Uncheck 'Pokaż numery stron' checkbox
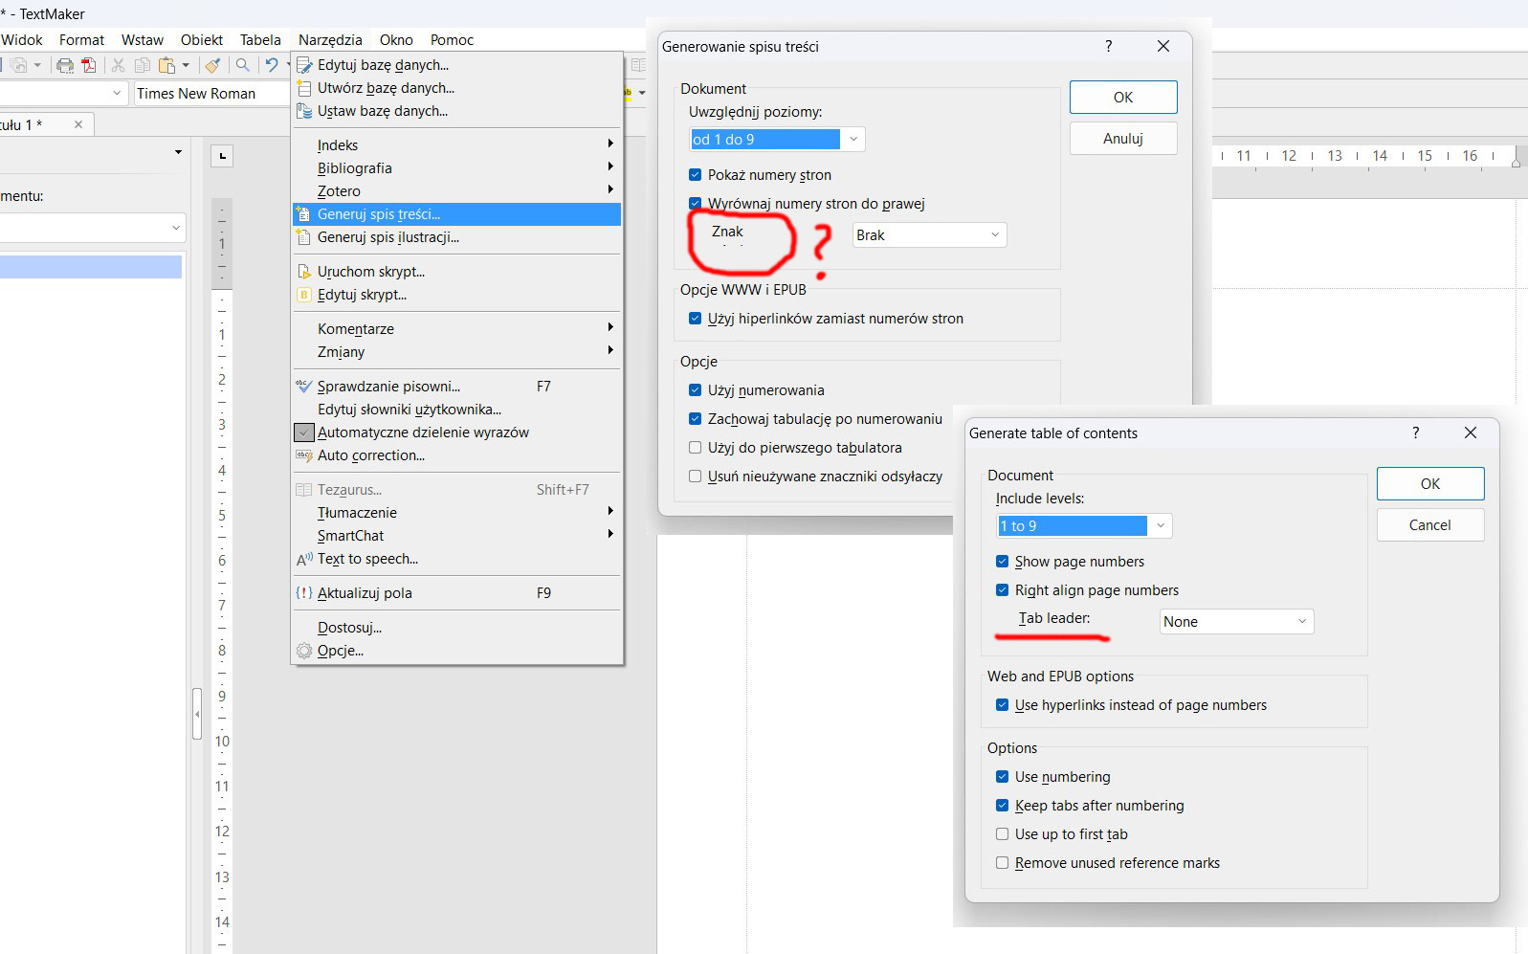Image resolution: width=1528 pixels, height=954 pixels. click(x=696, y=175)
